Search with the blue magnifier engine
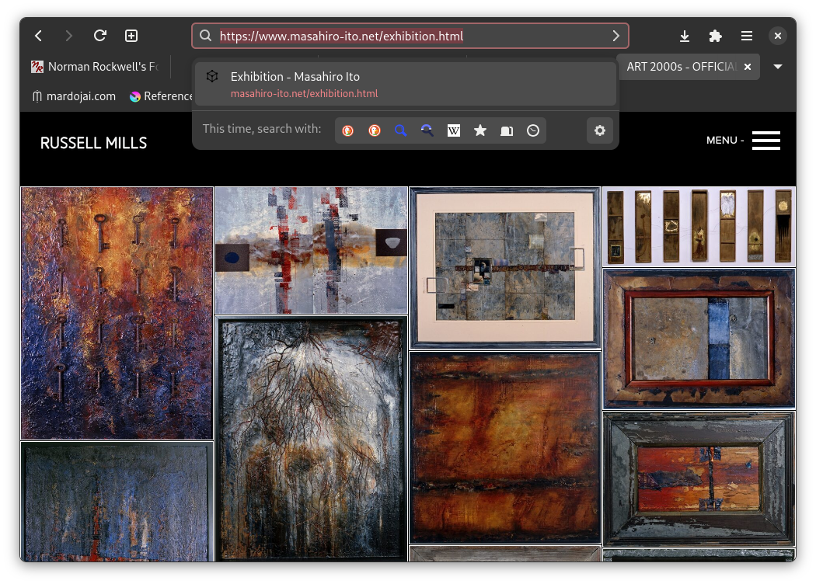The height and width of the screenshot is (584, 816). click(401, 130)
